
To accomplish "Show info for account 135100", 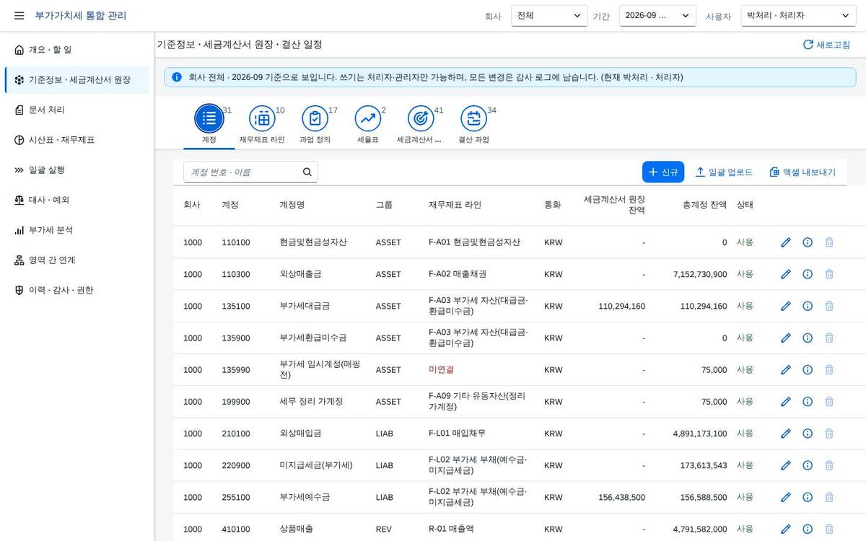I will [808, 306].
